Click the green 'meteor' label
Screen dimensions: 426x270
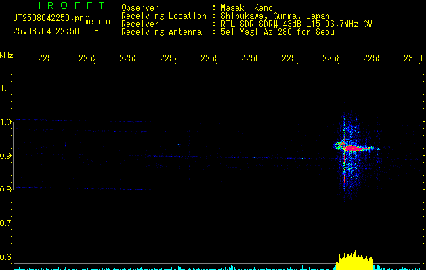tap(98, 22)
